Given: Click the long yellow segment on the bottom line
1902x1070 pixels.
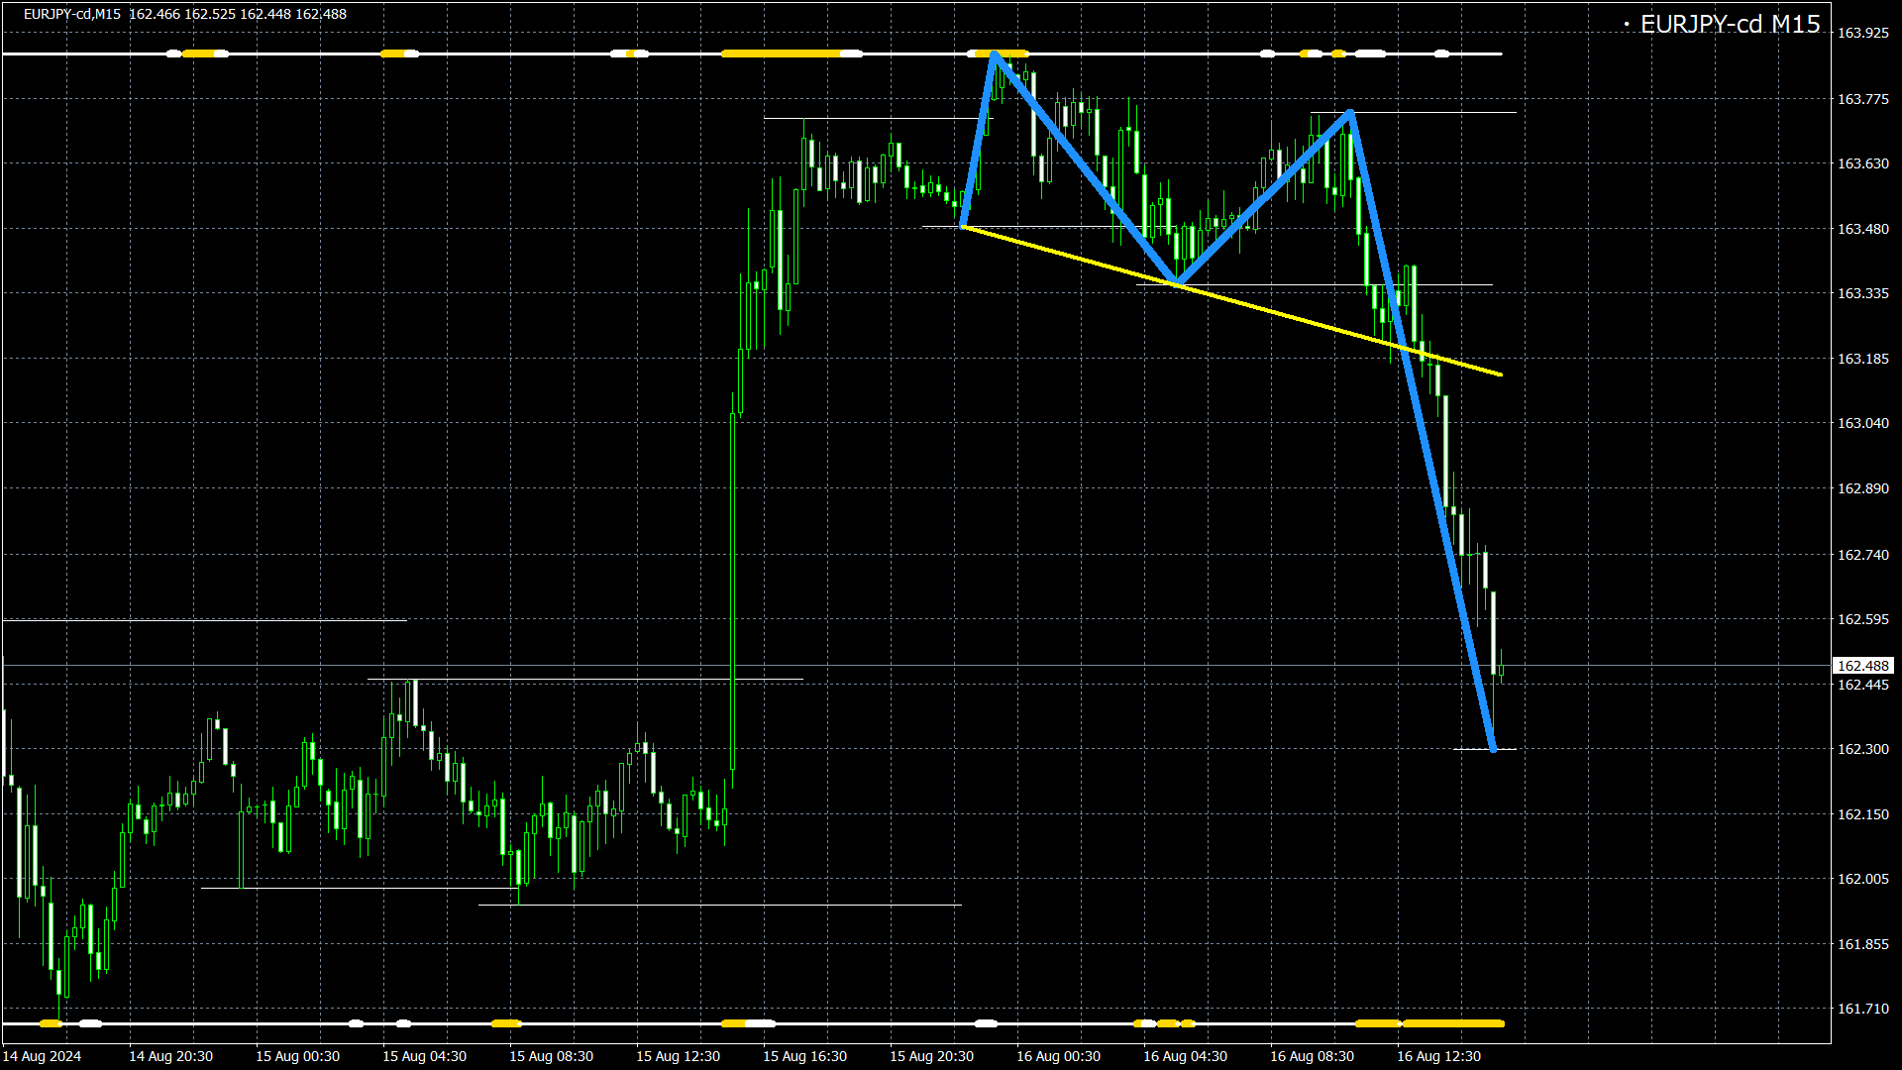Looking at the screenshot, I should tap(1452, 1023).
